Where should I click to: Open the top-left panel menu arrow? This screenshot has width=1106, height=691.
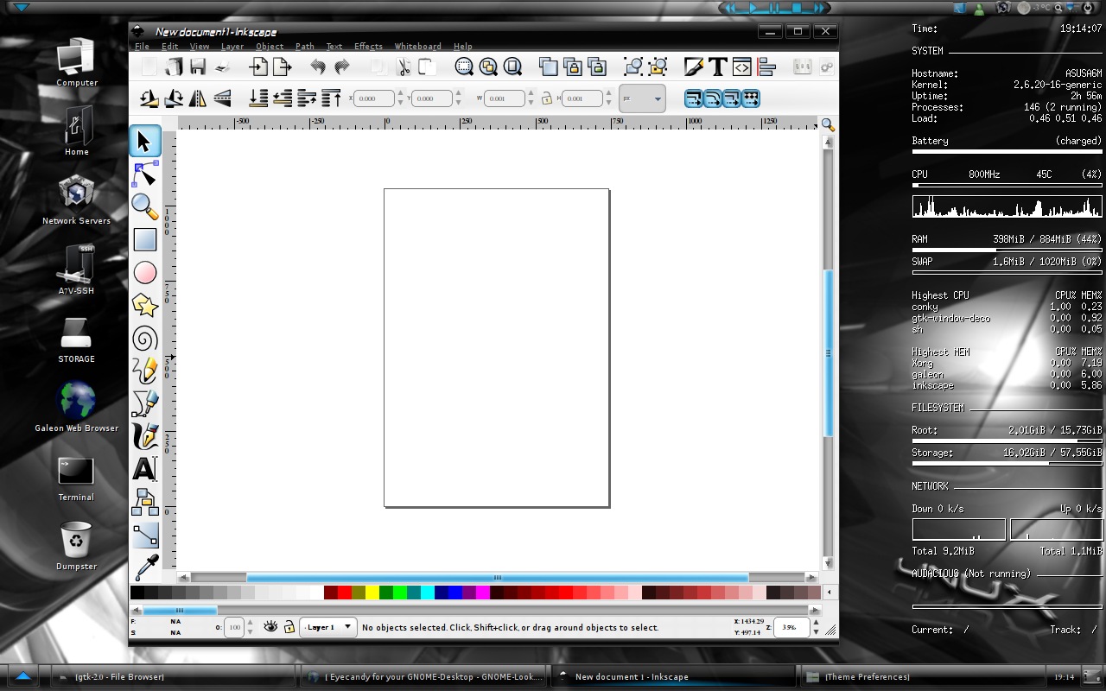tap(21, 7)
